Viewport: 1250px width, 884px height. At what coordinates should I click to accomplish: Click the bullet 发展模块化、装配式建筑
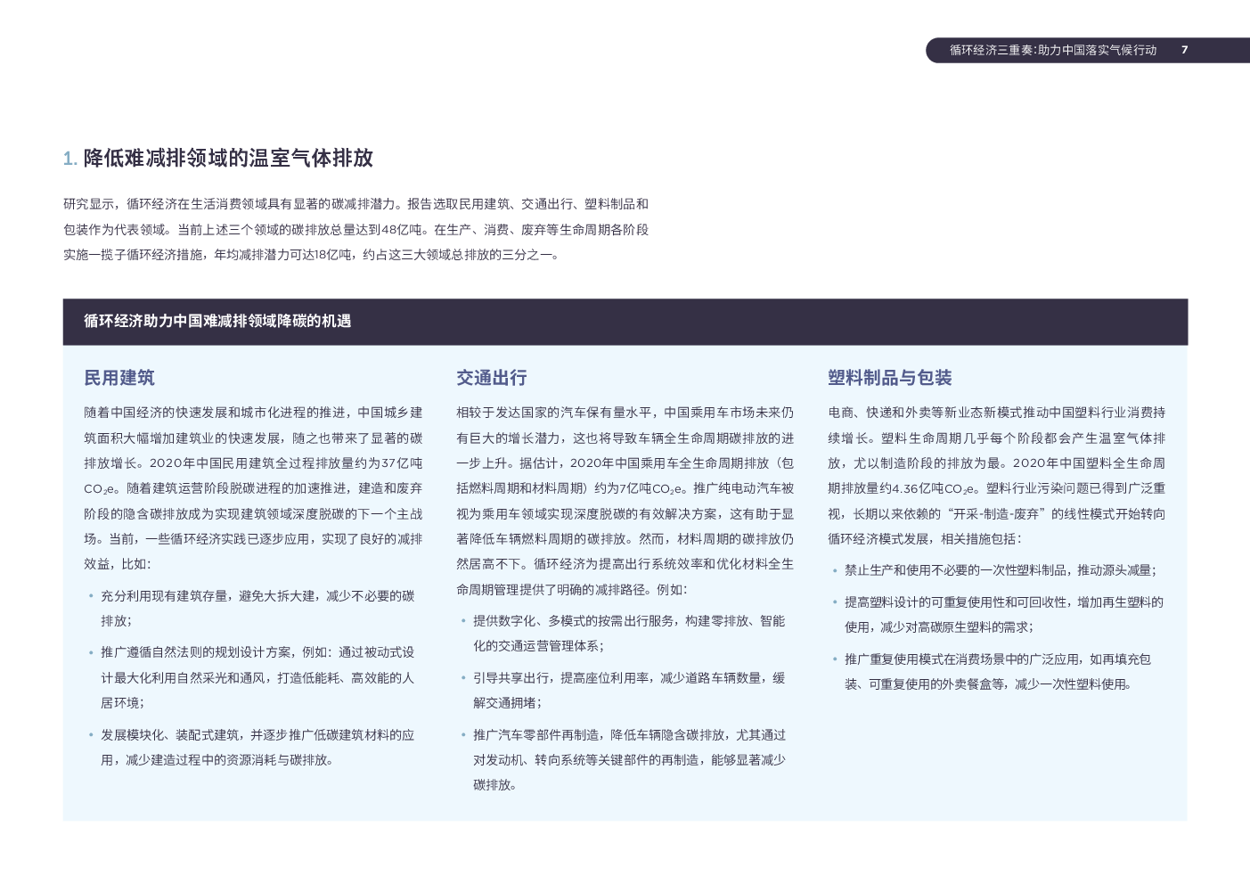coord(257,747)
